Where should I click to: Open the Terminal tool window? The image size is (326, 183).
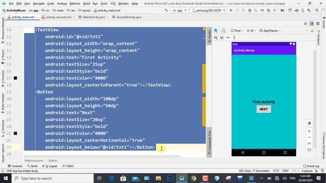coord(15,166)
